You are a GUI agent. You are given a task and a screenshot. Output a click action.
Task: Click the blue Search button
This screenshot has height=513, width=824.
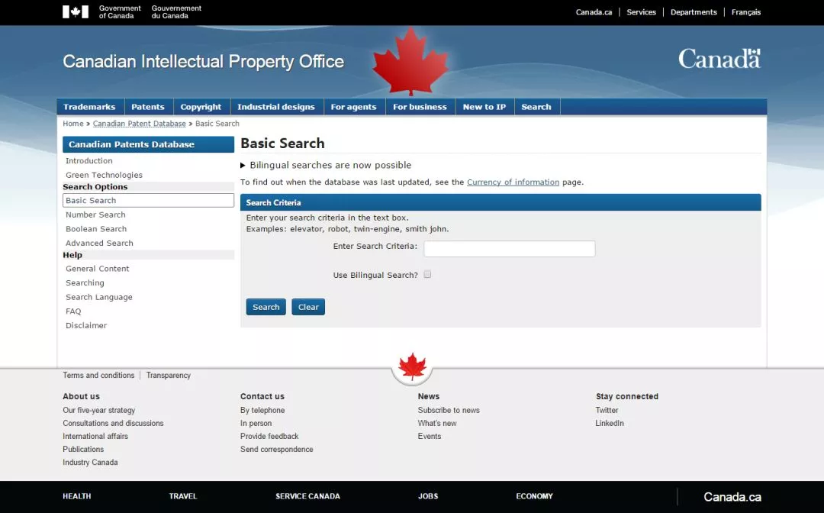coord(266,307)
